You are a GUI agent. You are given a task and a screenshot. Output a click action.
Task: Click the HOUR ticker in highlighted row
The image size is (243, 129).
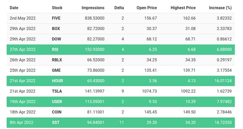[57, 81]
